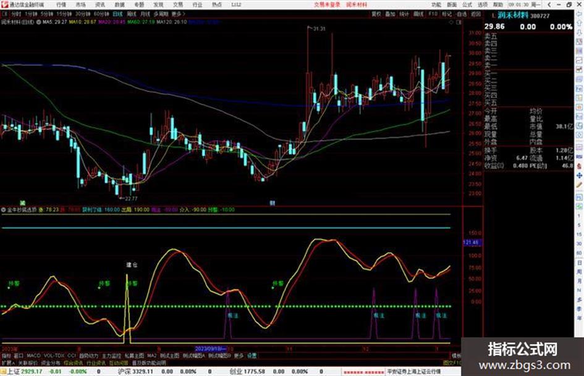
Task: Select the MACD indicator tab
Action: coord(33,356)
